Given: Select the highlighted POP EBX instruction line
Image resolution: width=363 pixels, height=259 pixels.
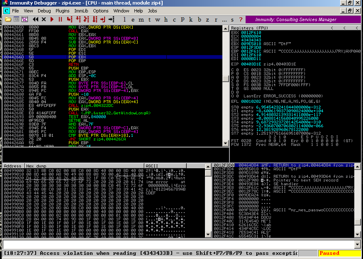Looking at the screenshot, I should 112,57.
